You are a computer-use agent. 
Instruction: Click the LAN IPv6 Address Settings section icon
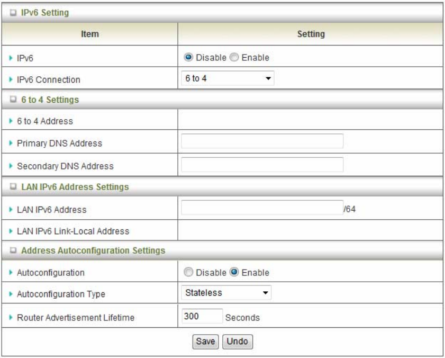11,186
